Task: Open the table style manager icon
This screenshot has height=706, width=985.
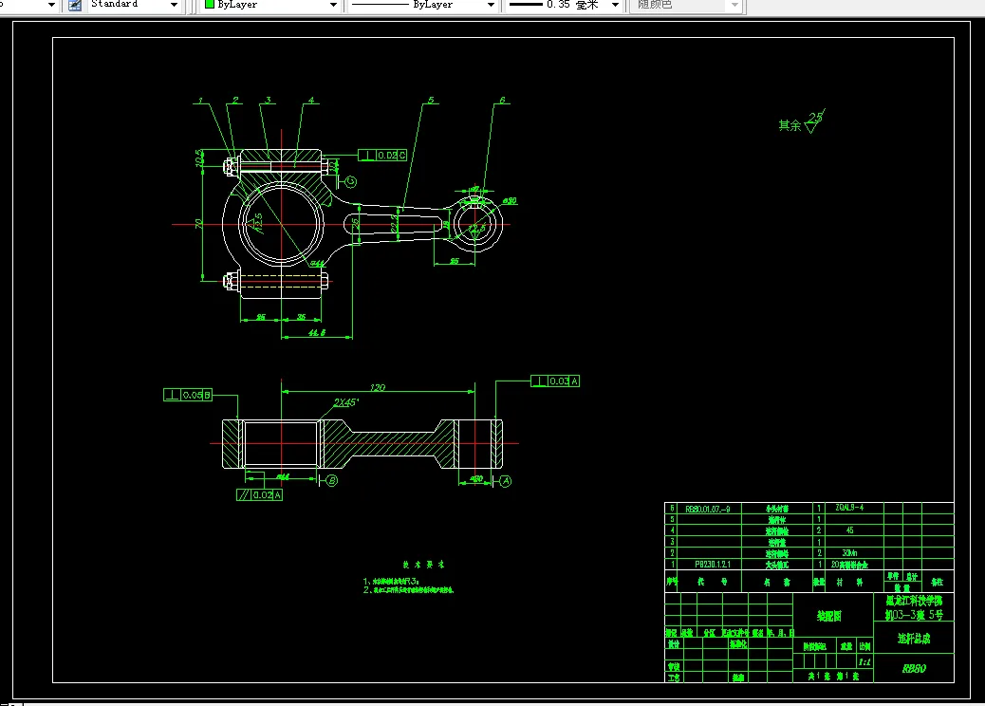Action: [75, 5]
